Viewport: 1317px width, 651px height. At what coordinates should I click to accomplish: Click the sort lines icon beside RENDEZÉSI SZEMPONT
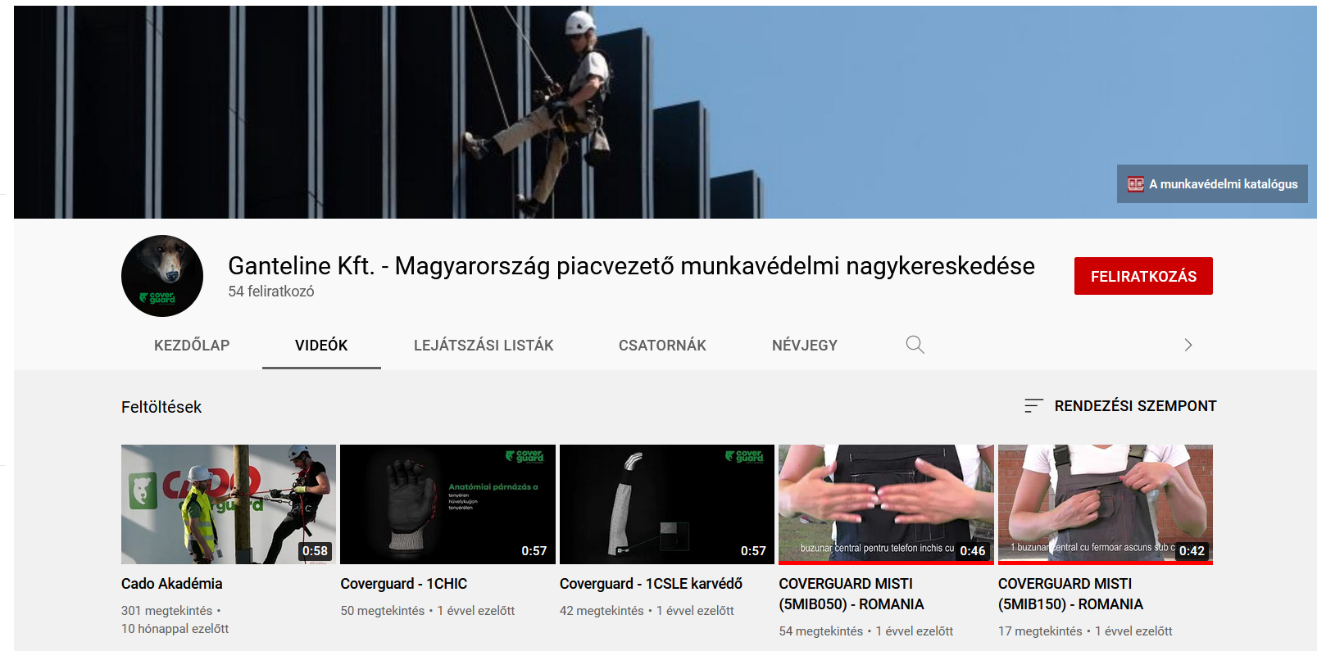click(x=1033, y=406)
